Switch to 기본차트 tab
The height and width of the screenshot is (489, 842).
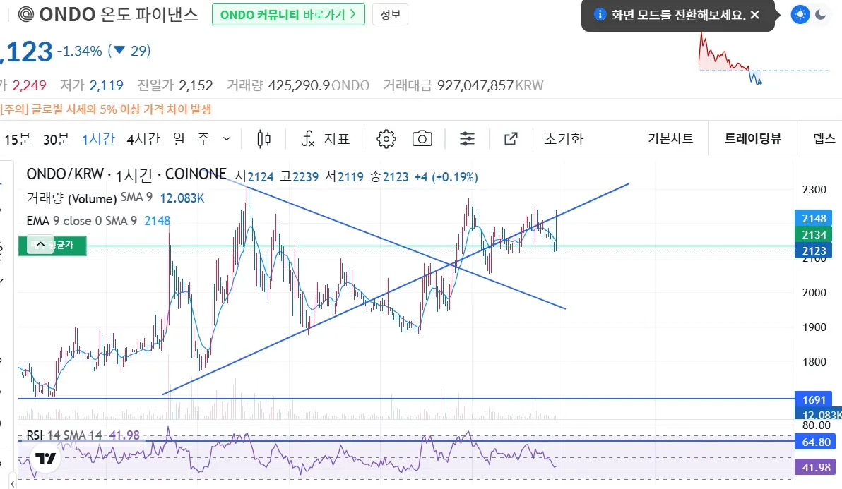click(670, 139)
